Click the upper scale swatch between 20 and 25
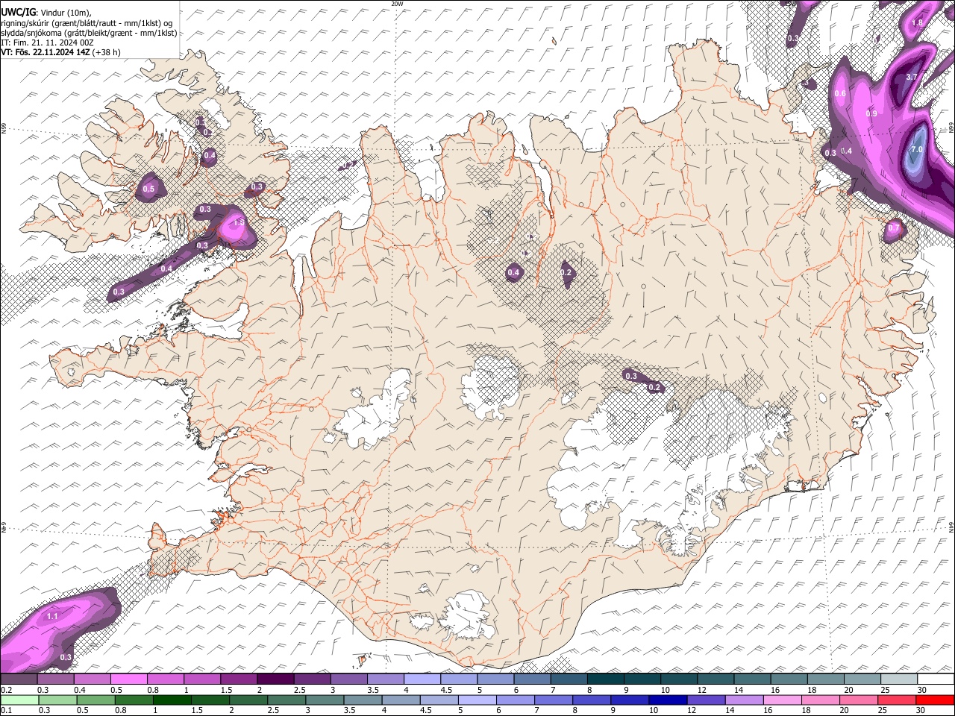 point(862,679)
